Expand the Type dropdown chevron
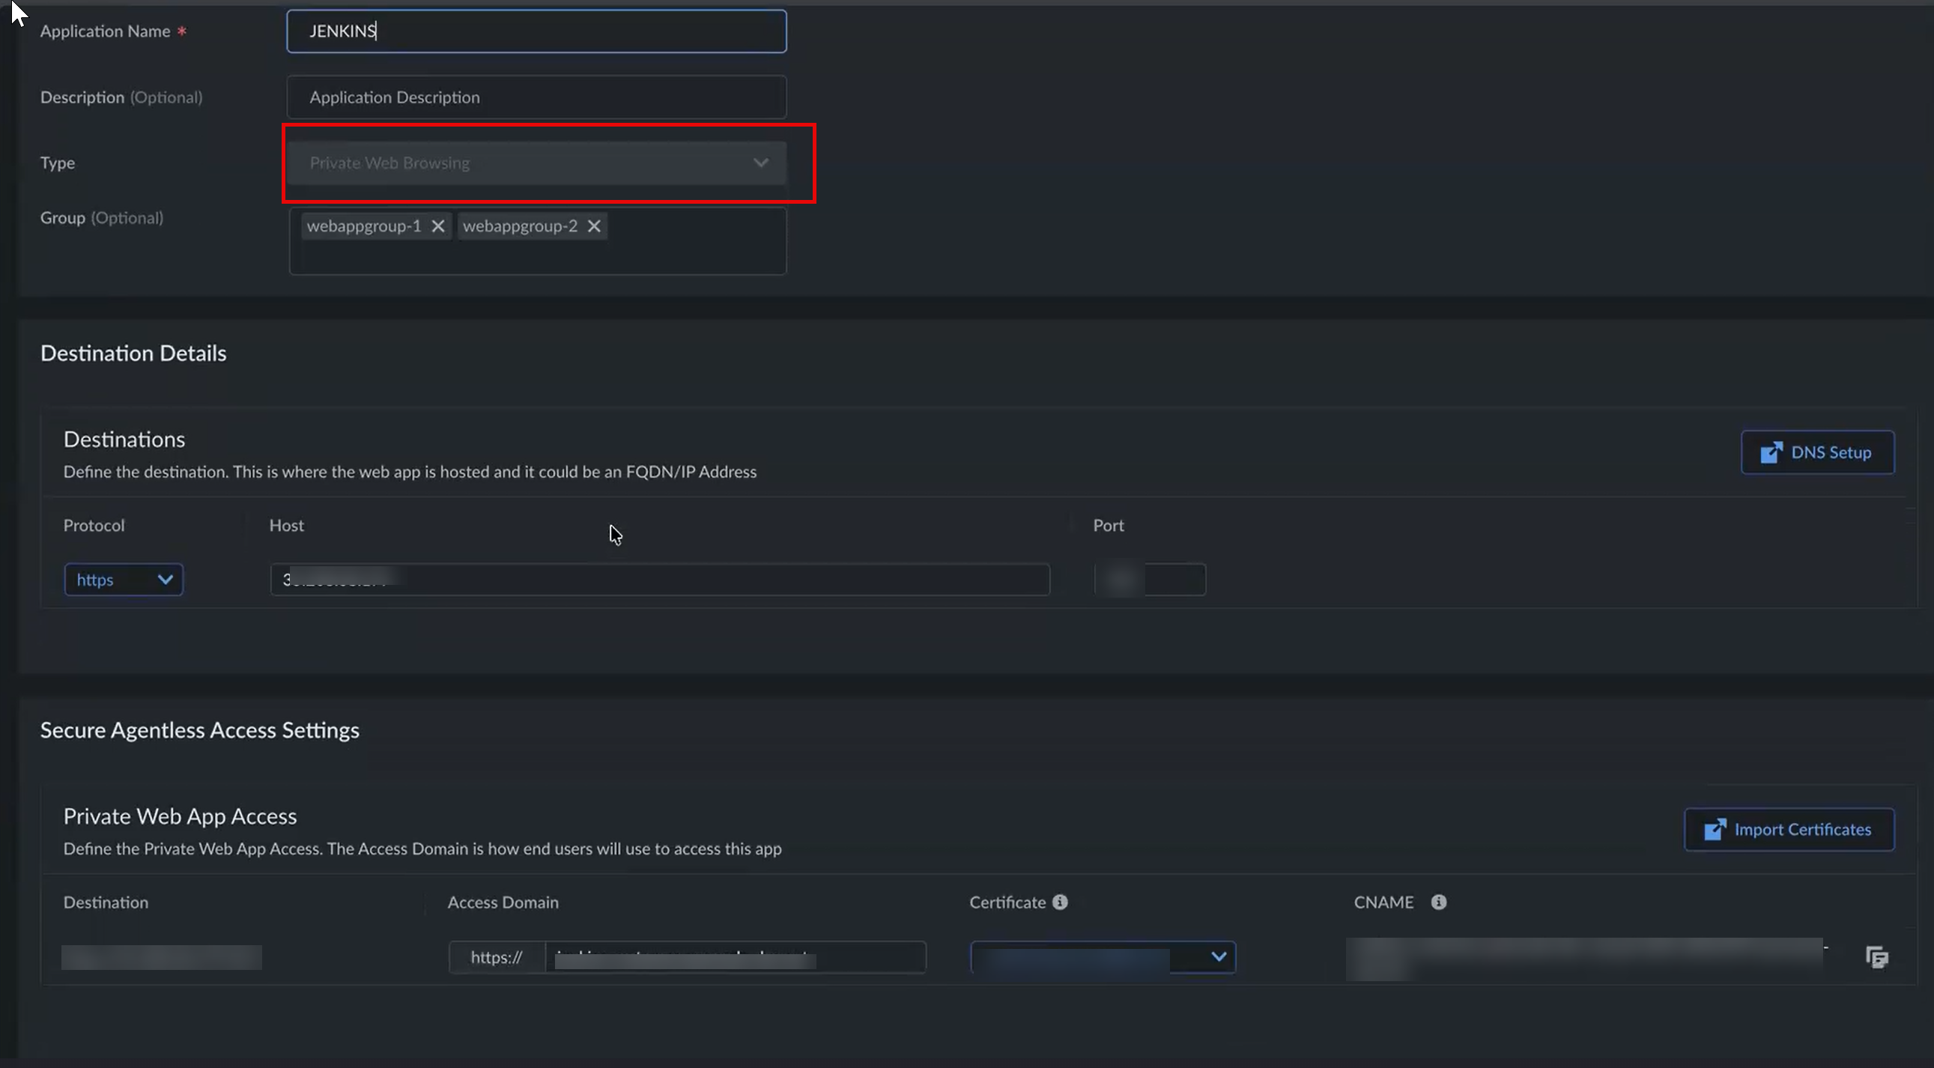Screen dimensions: 1934x1068 tap(760, 163)
